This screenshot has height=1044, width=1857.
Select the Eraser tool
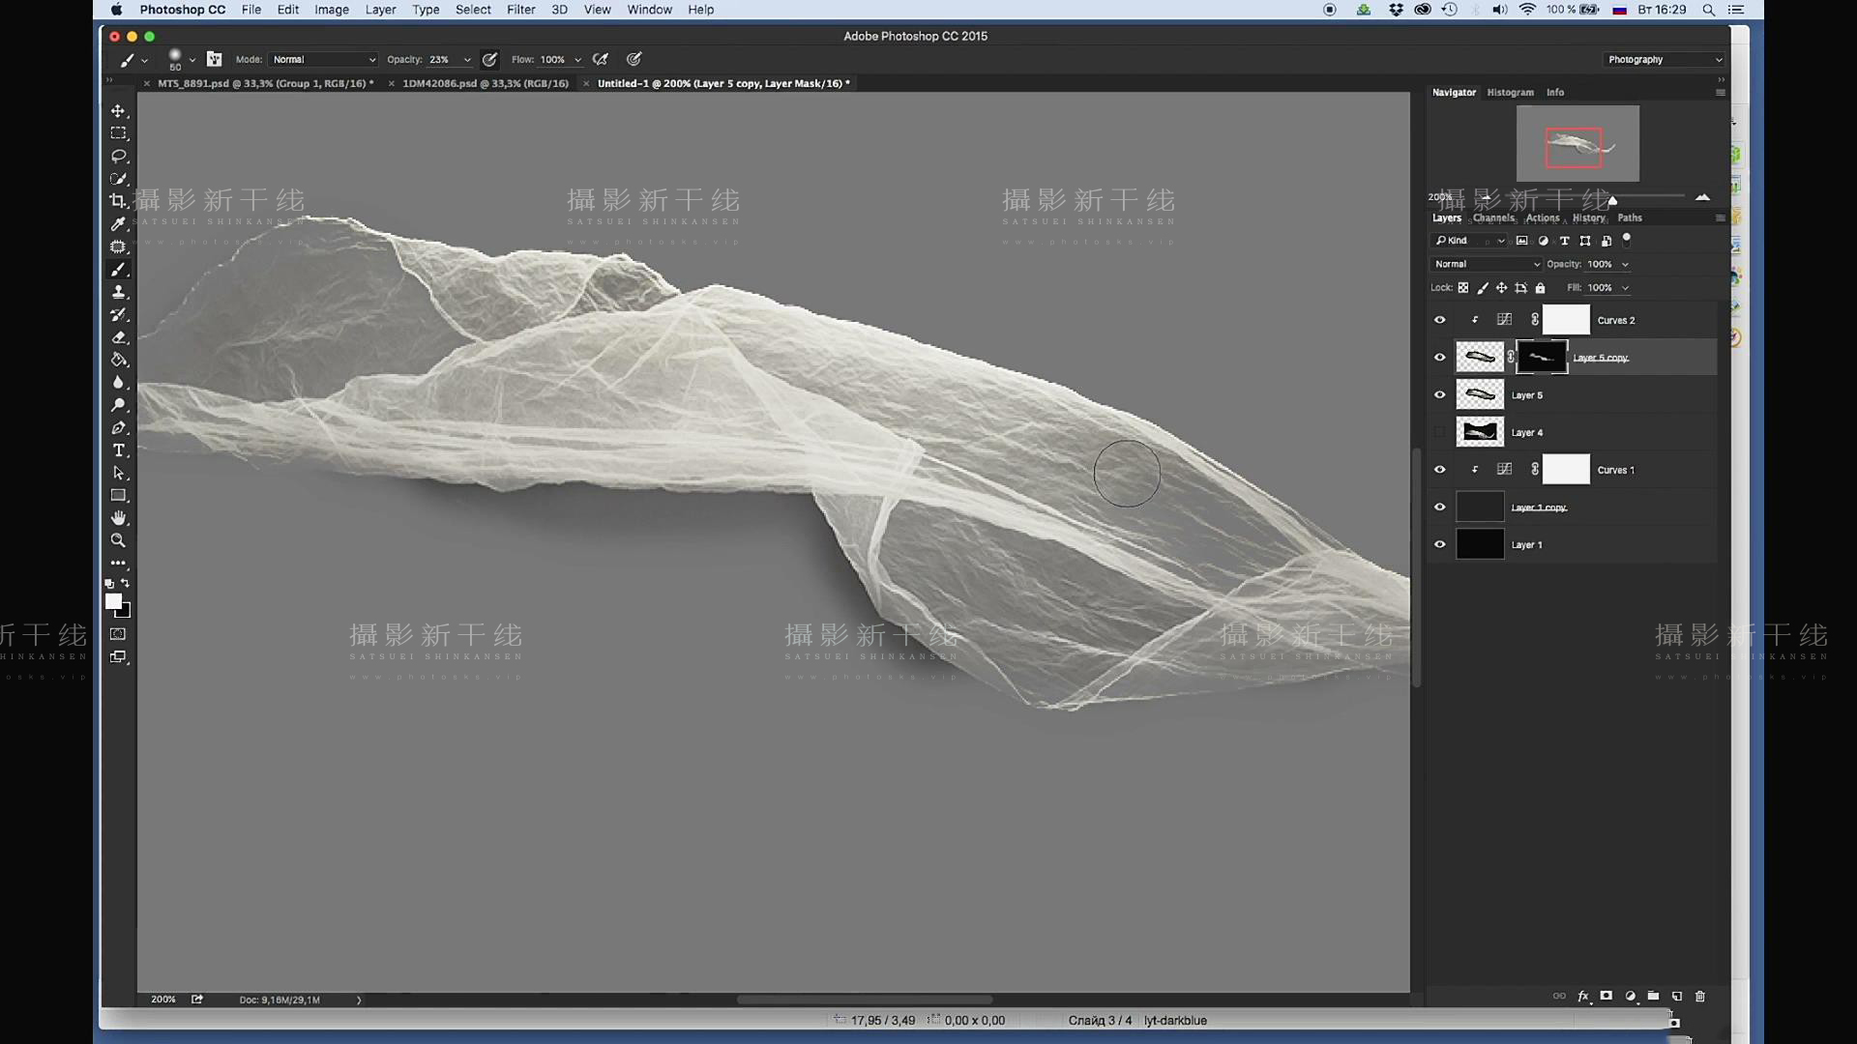point(118,337)
